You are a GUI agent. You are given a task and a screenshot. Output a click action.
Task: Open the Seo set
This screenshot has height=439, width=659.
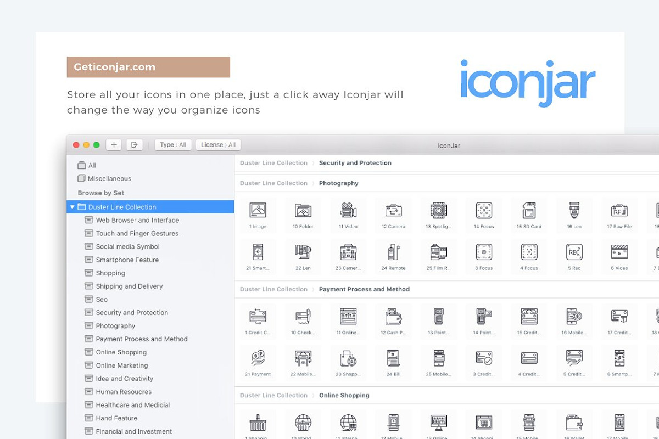(96, 299)
